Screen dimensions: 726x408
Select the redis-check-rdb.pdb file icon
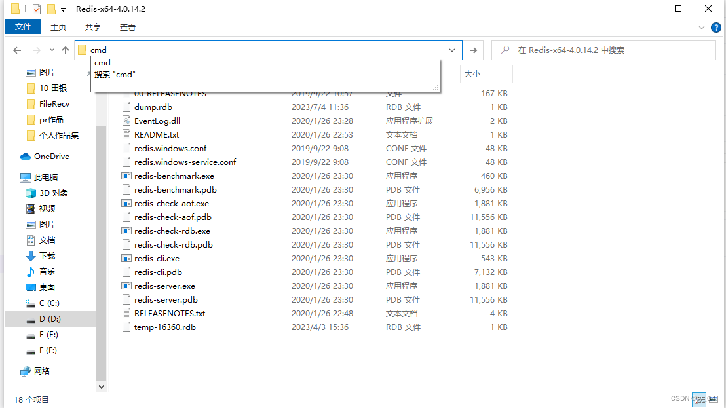(x=126, y=245)
